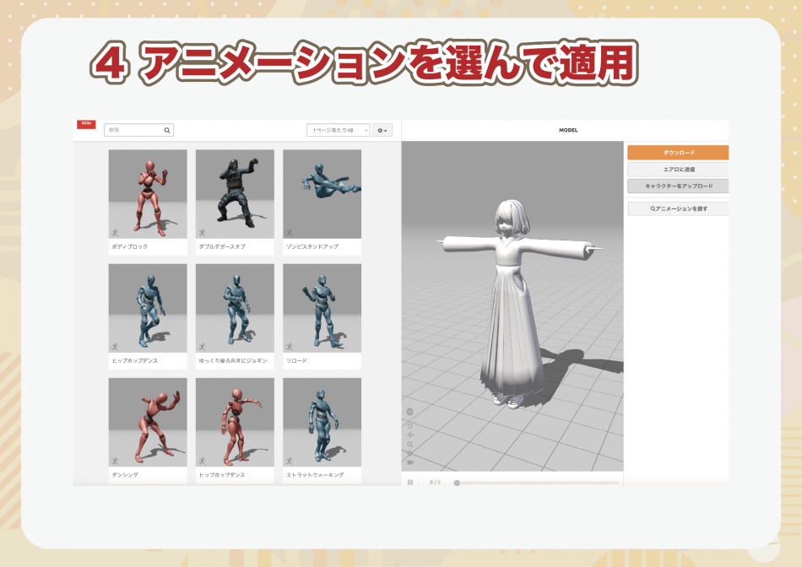This screenshot has width=802, height=567.
Task: Click the running-figure icon on ストラットウォーキング card
Action: (289, 462)
